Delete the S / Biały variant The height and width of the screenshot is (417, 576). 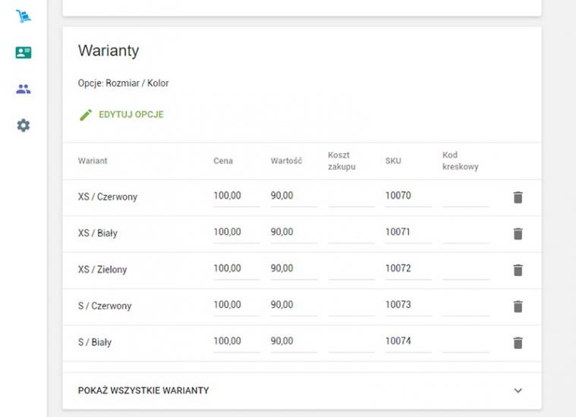point(518,343)
